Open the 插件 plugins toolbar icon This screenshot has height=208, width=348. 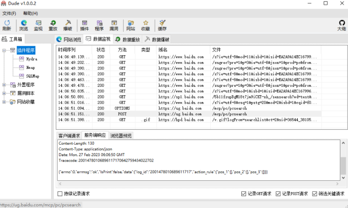pyautogui.click(x=84, y=23)
